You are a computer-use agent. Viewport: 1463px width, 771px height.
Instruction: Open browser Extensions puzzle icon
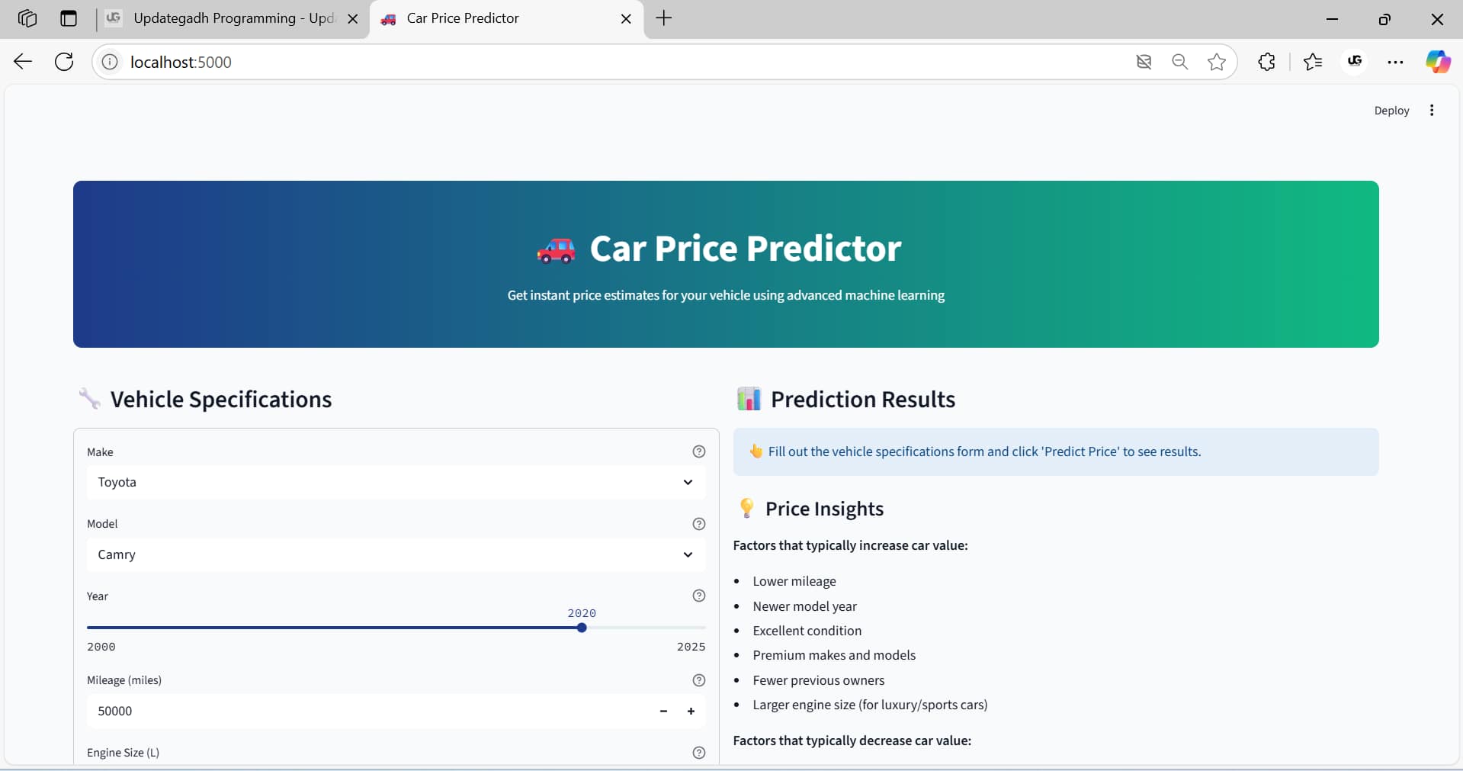[x=1266, y=62]
